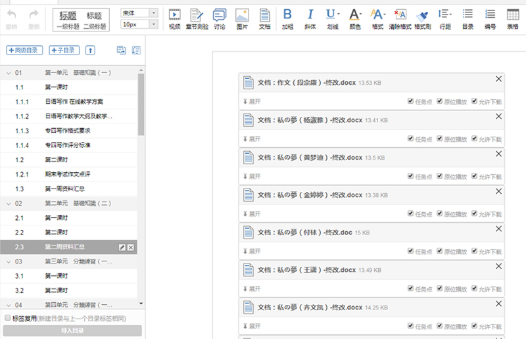Insert a video with the 视频 icon
The width and height of the screenshot is (526, 339).
tap(174, 18)
